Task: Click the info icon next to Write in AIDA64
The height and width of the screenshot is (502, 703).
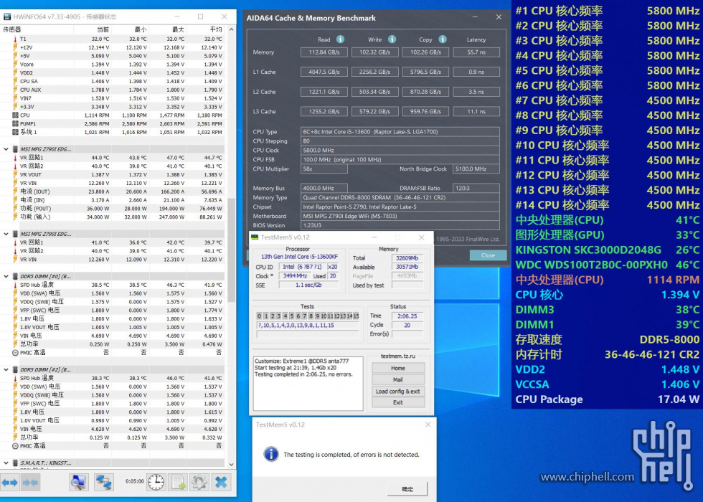Action: click(392, 39)
